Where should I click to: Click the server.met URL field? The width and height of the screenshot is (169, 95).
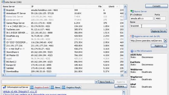click(147, 41)
